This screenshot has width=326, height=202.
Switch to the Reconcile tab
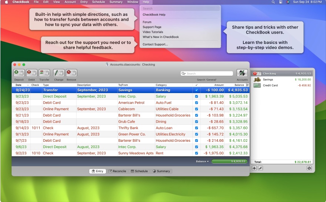pos(117,171)
